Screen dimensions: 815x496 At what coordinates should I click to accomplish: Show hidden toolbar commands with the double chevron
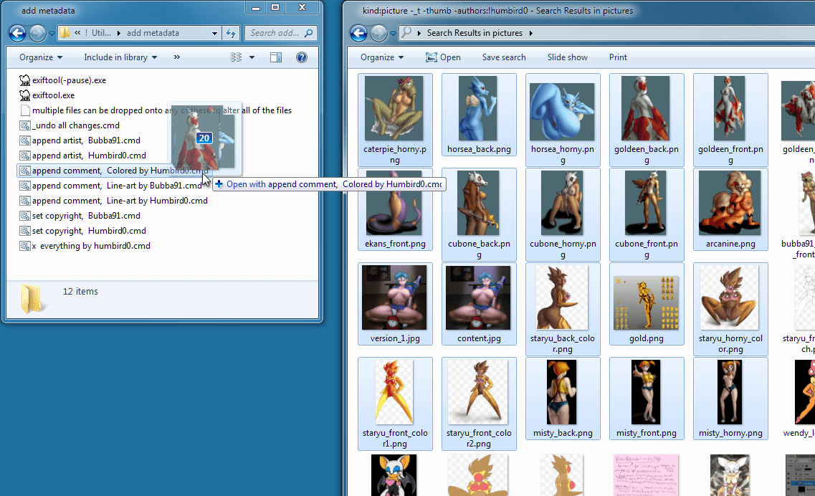(x=177, y=57)
